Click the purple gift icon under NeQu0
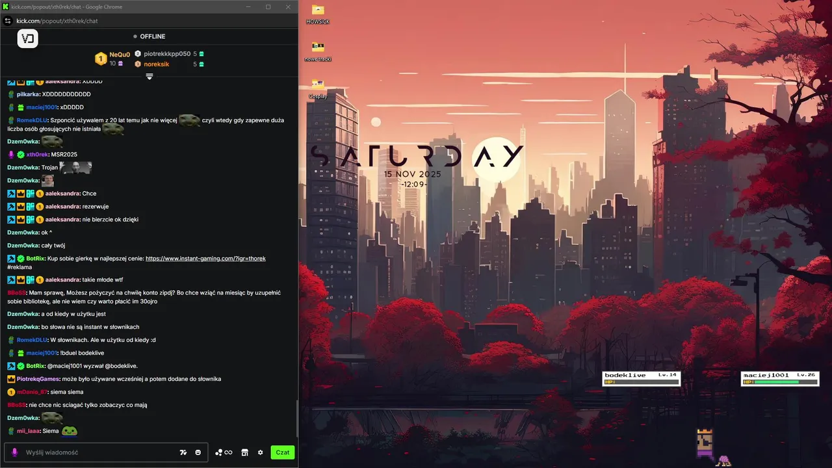Image resolution: width=832 pixels, height=468 pixels. [120, 64]
